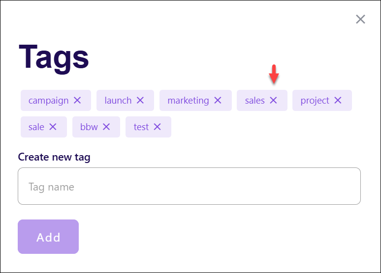
Task: Delete the launch tag with X icon
Action: [140, 100]
